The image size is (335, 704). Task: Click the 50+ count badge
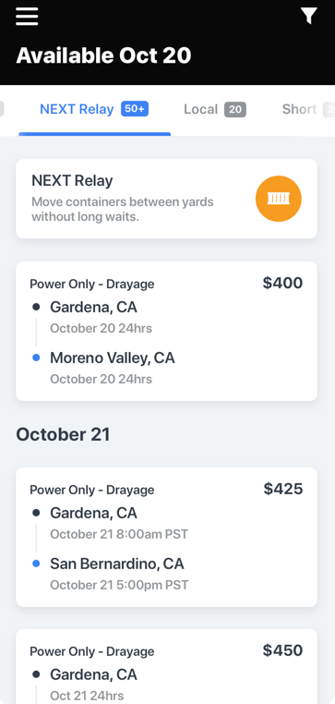[x=135, y=109]
